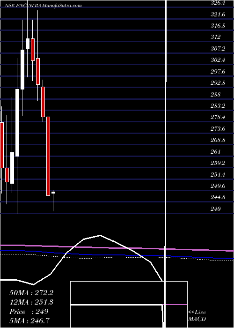Click the '50MA : 272.2' readout

click(31, 293)
